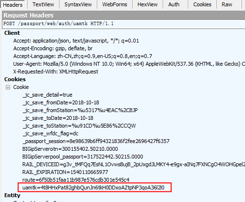Select the BIGipServerpool_passport cookie row
The height and width of the screenshot is (202, 245).
pos(83,157)
